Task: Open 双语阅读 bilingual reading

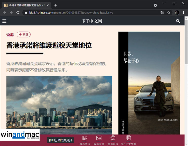Action: (99, 140)
